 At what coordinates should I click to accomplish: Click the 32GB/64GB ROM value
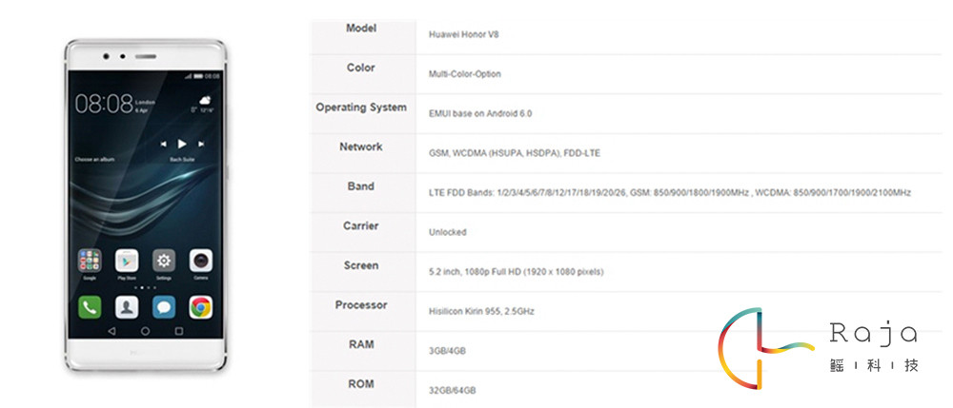click(x=453, y=391)
